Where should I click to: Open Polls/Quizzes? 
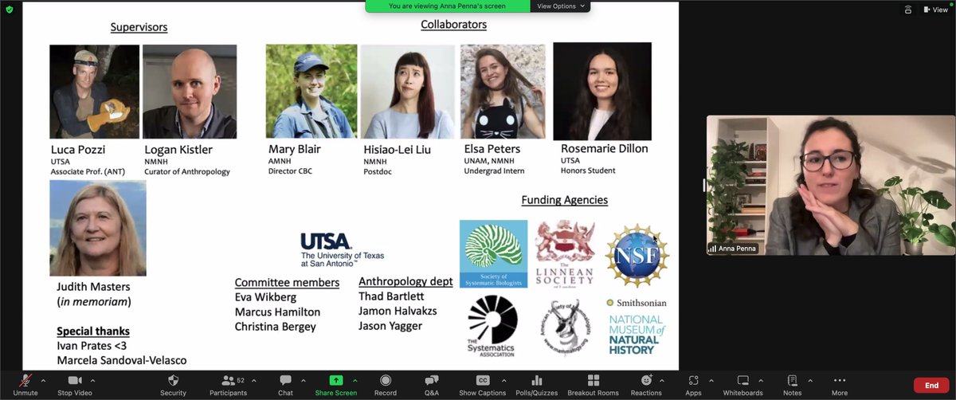(x=536, y=384)
